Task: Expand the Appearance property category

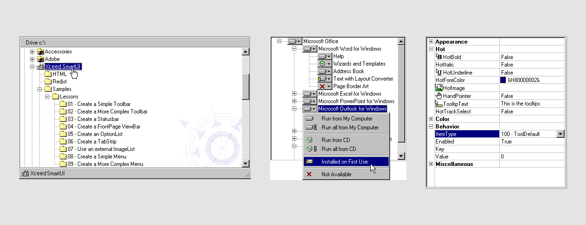Action: (x=431, y=42)
